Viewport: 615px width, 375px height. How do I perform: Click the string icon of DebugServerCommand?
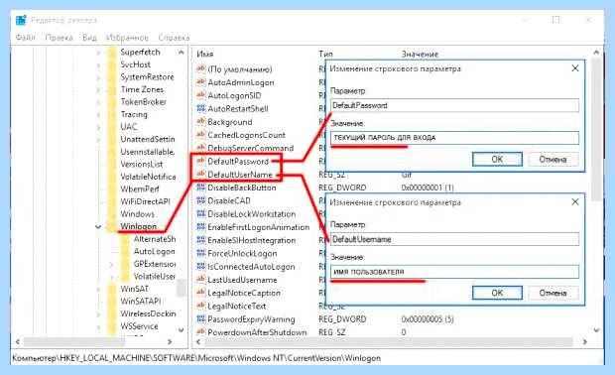[200, 148]
